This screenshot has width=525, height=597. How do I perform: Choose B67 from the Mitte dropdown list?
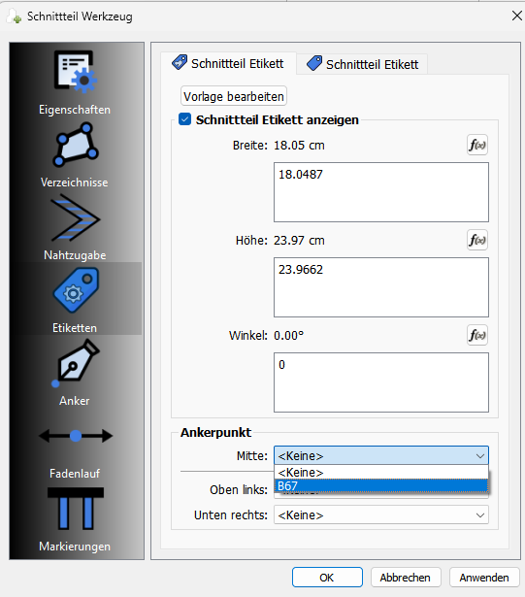tap(381, 486)
